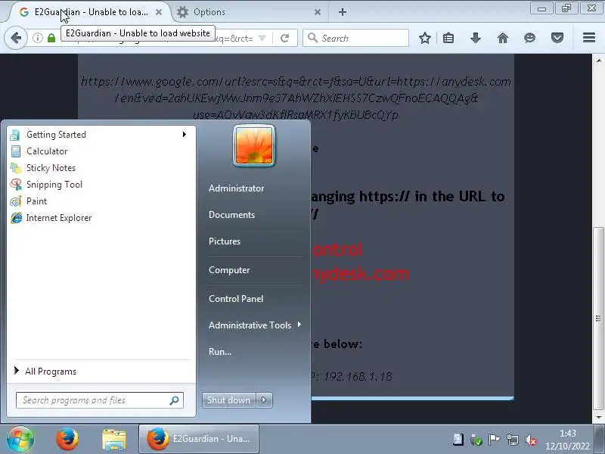This screenshot has width=605, height=454.
Task: Open Administrative Tools in Start menu
Action: pos(250,325)
